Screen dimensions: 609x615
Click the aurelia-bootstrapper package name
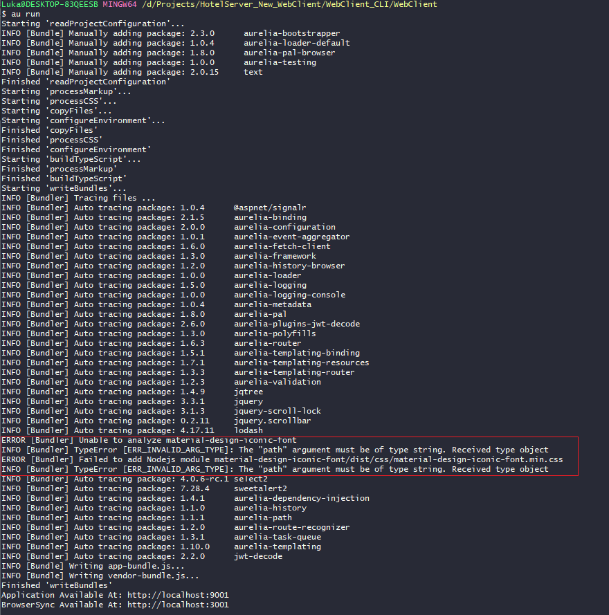tap(292, 33)
